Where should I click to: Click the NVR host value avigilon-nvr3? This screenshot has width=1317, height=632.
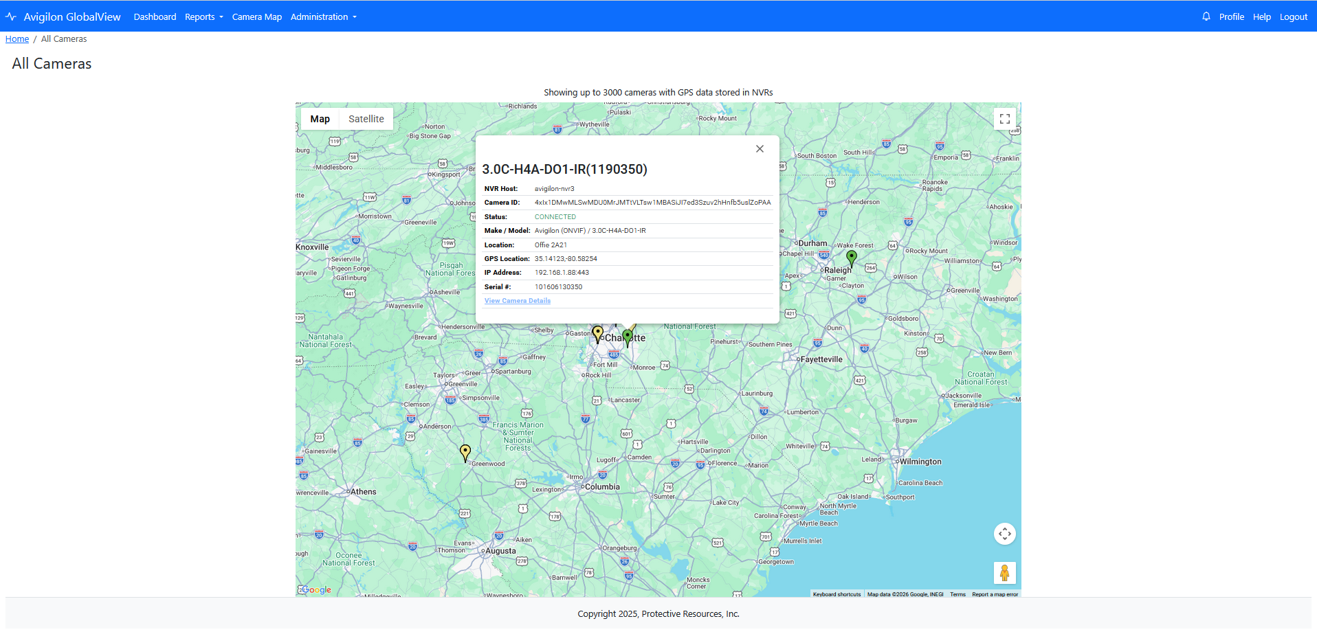point(555,189)
